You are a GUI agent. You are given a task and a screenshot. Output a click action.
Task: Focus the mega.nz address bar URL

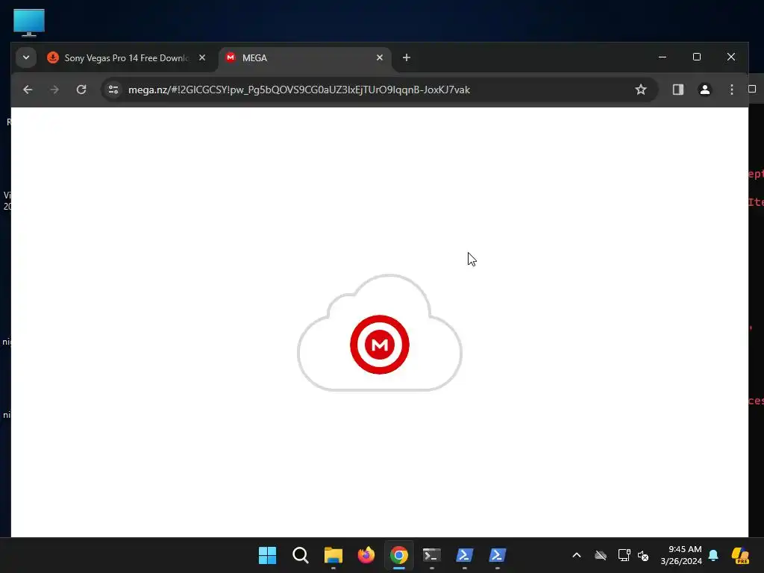[298, 90]
